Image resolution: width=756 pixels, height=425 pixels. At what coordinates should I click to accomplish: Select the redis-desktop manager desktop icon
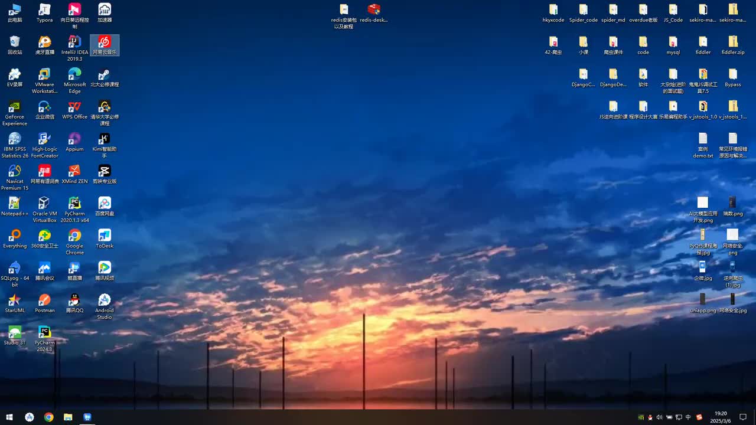374,13
